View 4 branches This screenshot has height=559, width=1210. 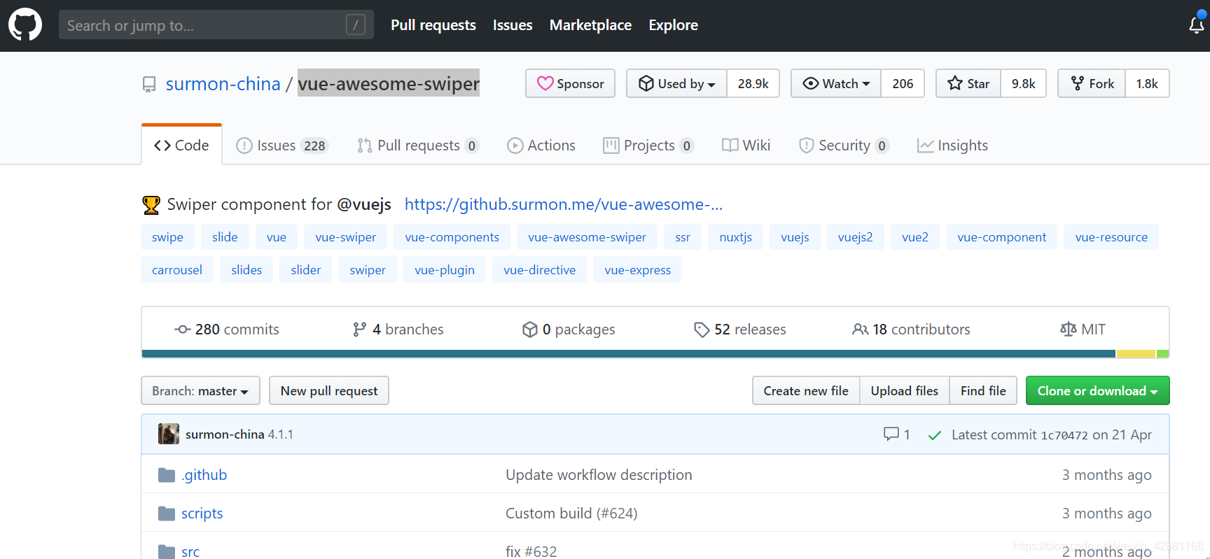(x=398, y=330)
